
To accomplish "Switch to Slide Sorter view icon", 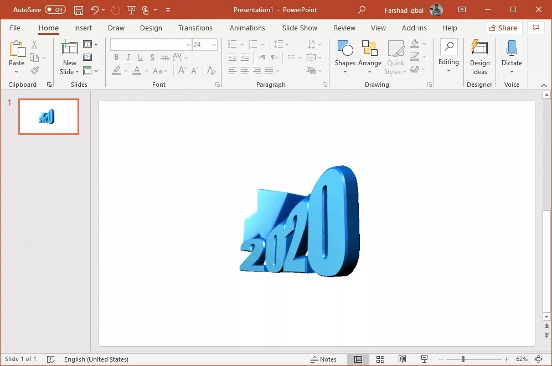I will click(x=380, y=359).
